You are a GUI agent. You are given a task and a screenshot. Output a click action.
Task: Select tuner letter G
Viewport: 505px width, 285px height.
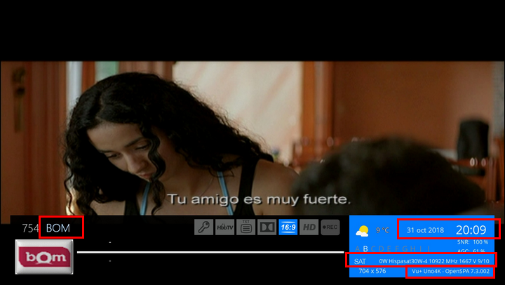pos(405,249)
